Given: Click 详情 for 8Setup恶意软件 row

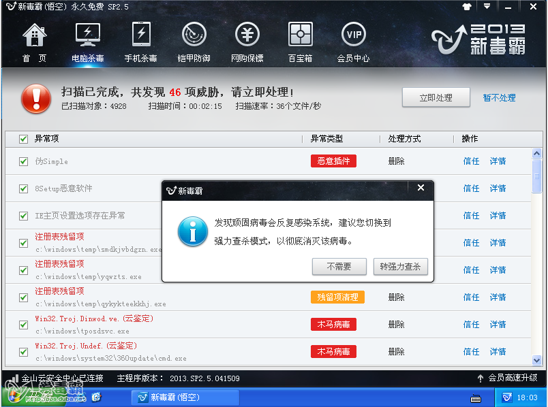Looking at the screenshot, I should pos(498,189).
